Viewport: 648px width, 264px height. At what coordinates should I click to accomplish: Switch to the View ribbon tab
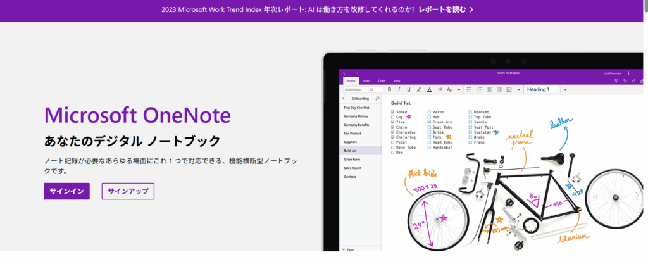(x=397, y=81)
